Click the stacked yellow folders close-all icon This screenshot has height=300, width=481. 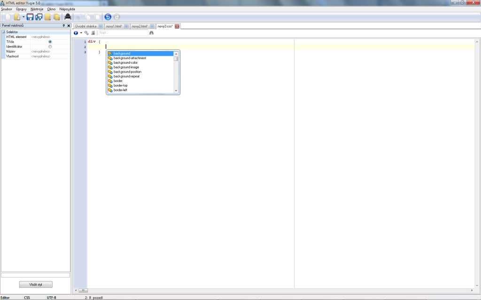(x=57, y=17)
